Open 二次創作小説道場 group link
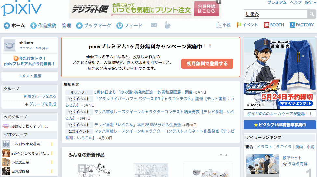The width and height of the screenshot is (317, 177). pyautogui.click(x=26, y=144)
